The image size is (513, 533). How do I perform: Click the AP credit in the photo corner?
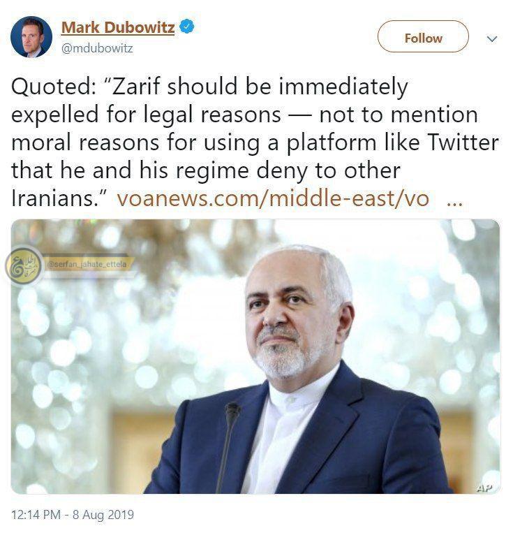click(484, 488)
